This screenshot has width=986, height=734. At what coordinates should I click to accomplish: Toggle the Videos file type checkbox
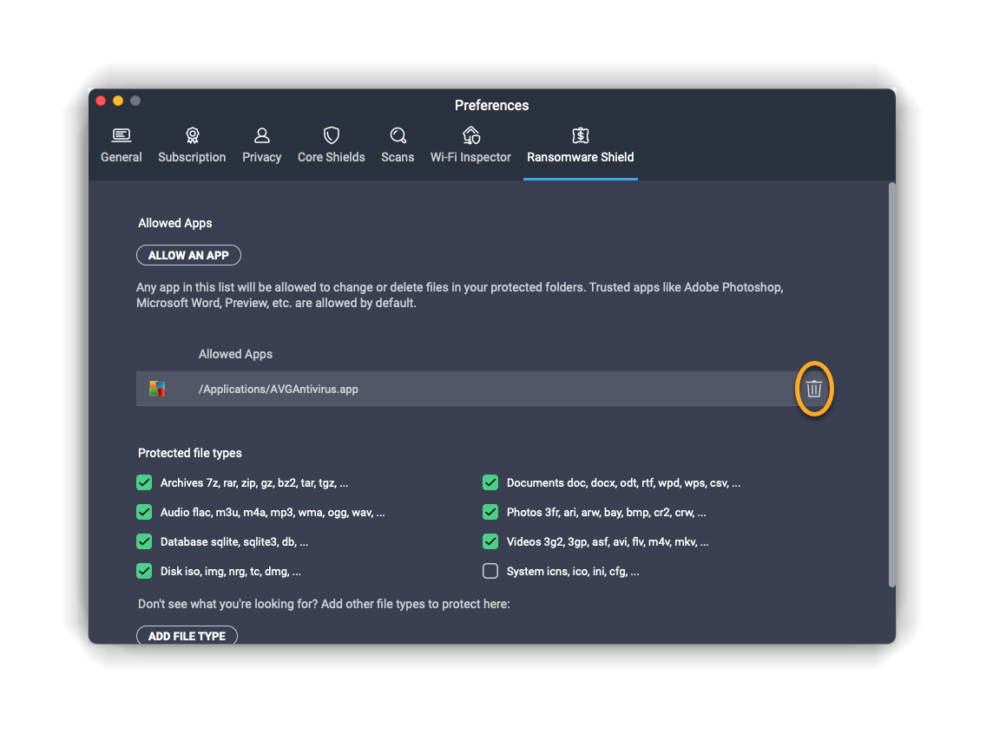click(x=490, y=541)
